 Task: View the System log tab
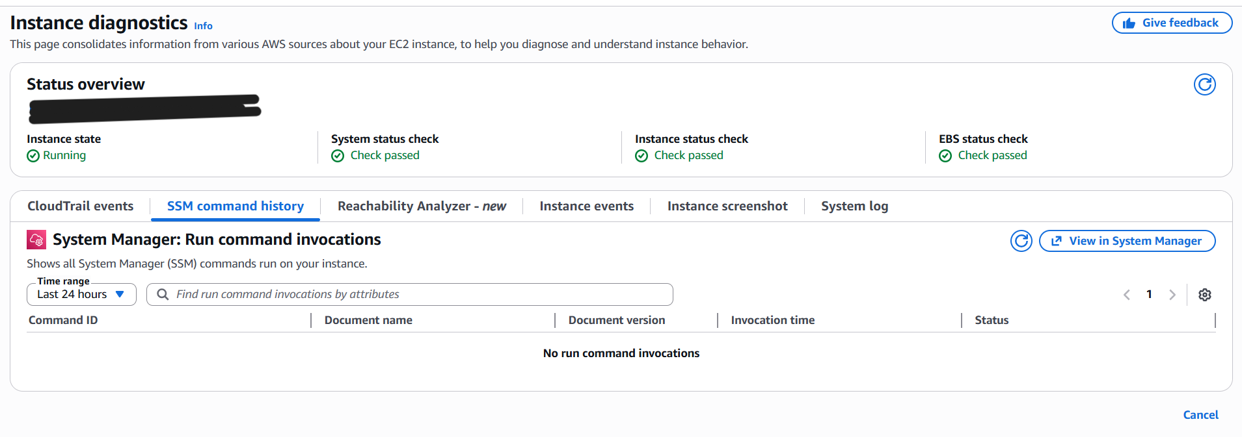(854, 206)
